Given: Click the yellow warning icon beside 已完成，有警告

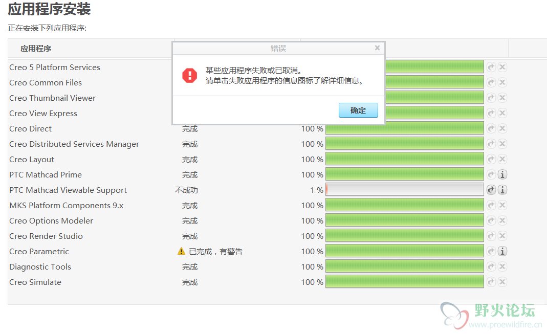Looking at the screenshot, I should tap(181, 251).
